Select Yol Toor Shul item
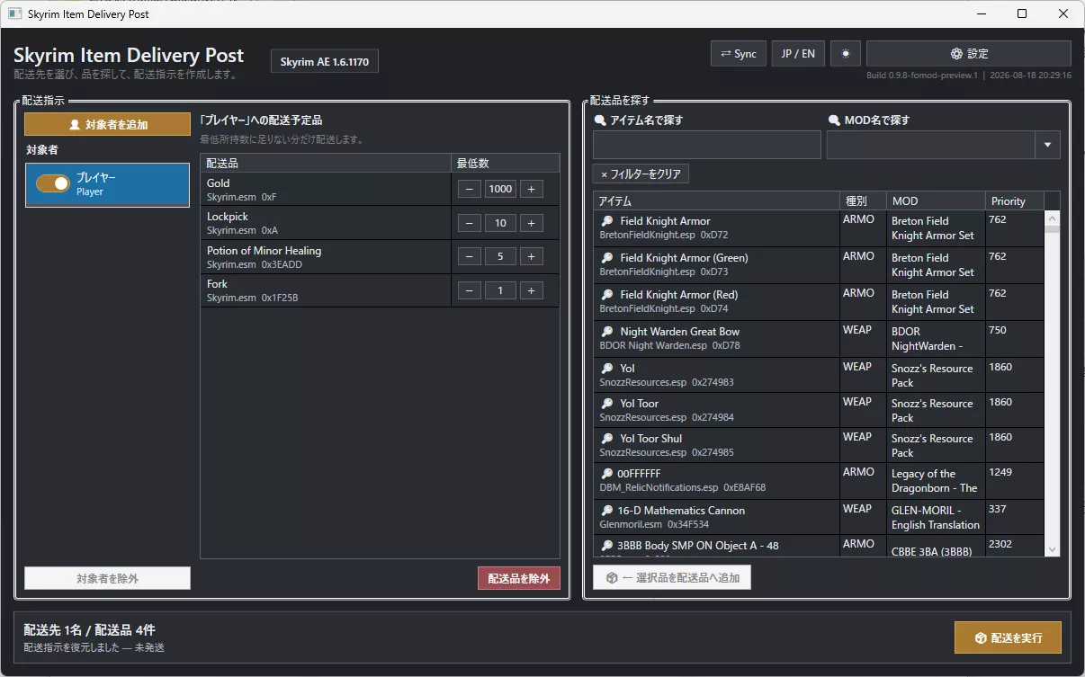The height and width of the screenshot is (677, 1085). click(716, 445)
